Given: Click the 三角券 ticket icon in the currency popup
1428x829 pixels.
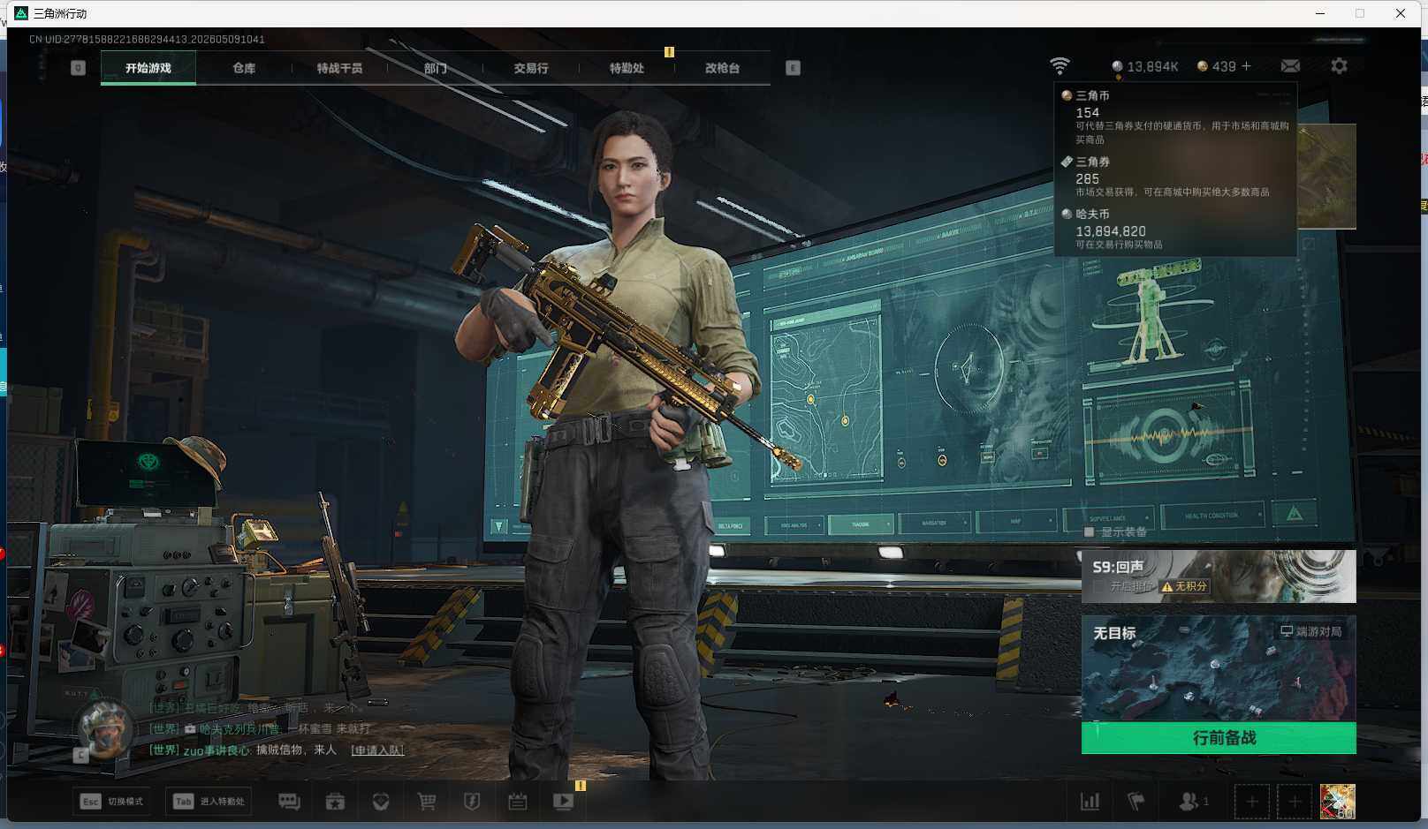Looking at the screenshot, I should click(1067, 162).
